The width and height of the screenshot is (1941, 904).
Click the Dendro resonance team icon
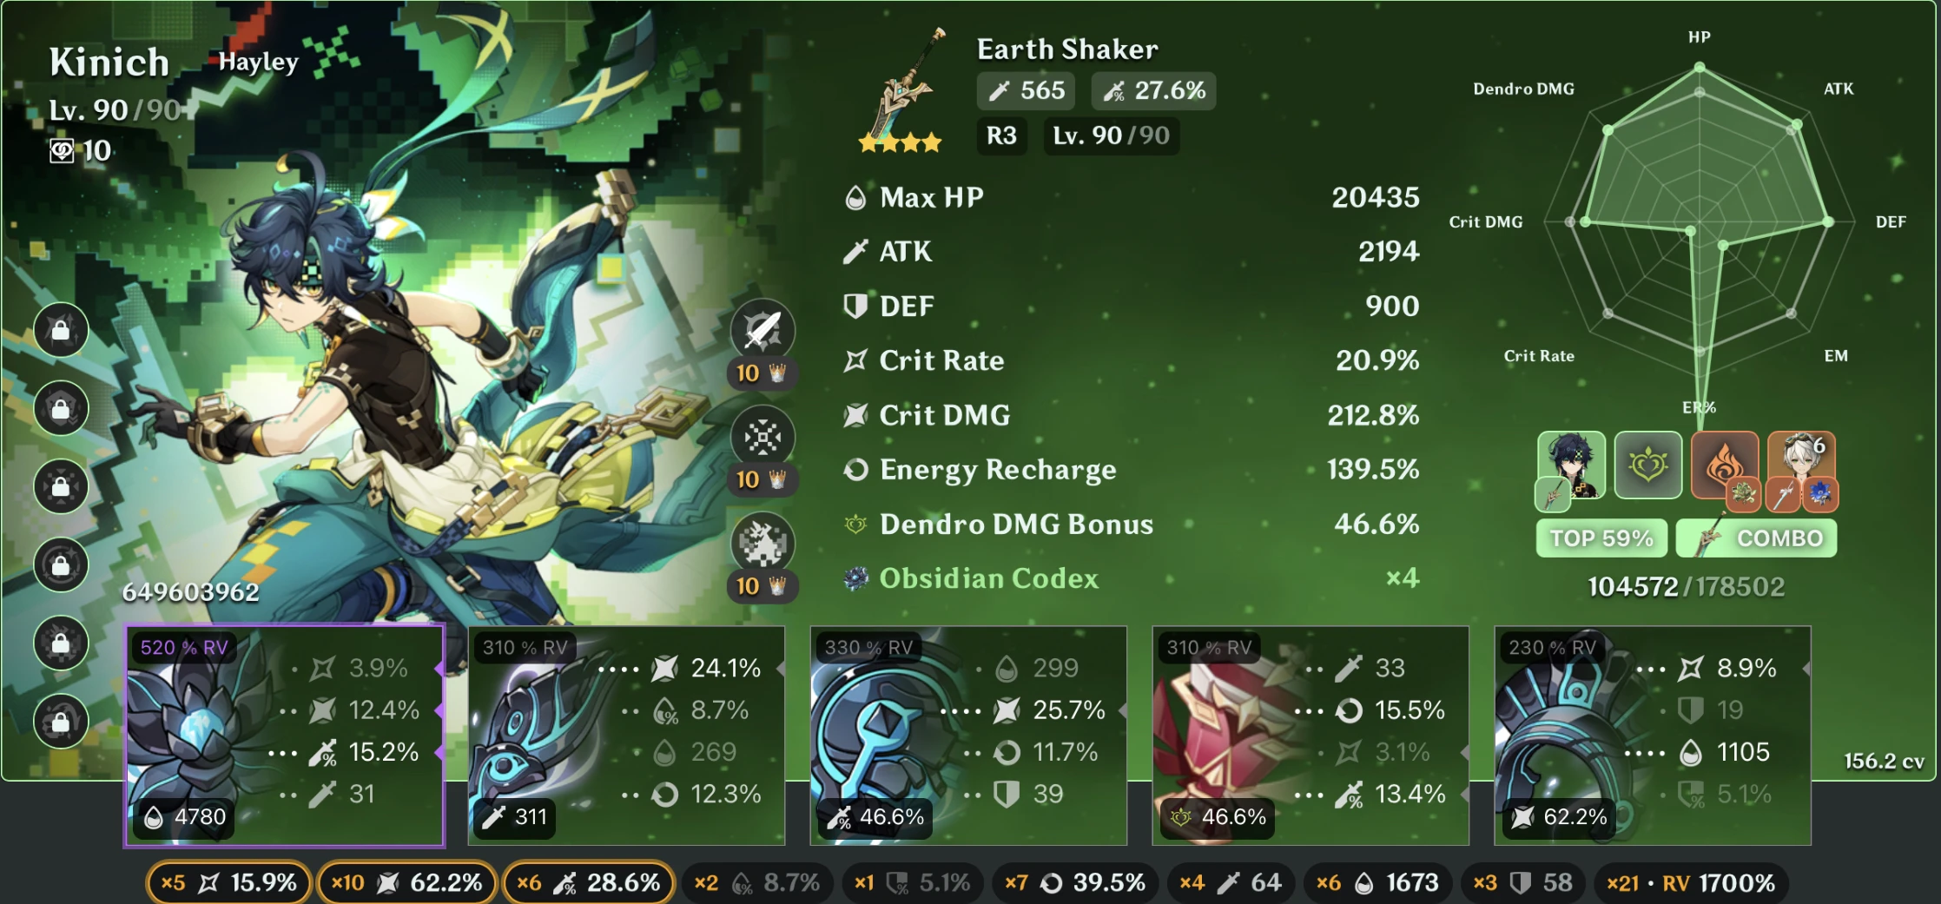(1647, 465)
